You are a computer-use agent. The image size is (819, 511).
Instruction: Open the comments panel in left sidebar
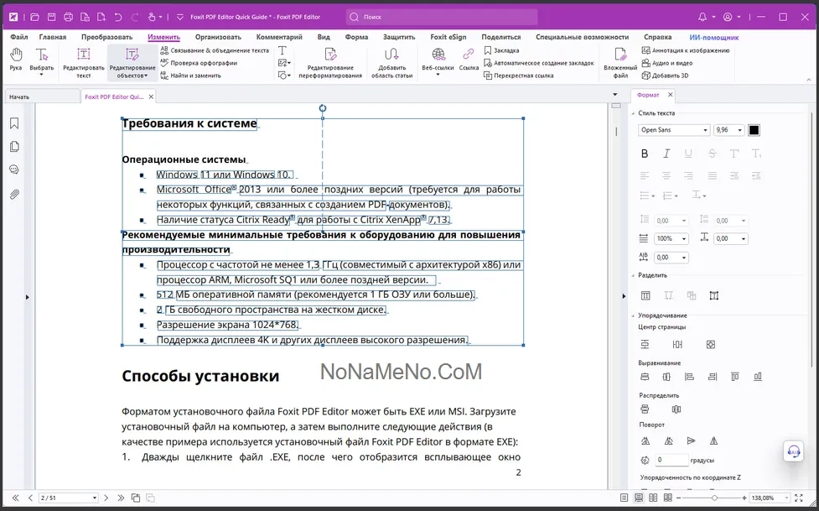coord(14,170)
